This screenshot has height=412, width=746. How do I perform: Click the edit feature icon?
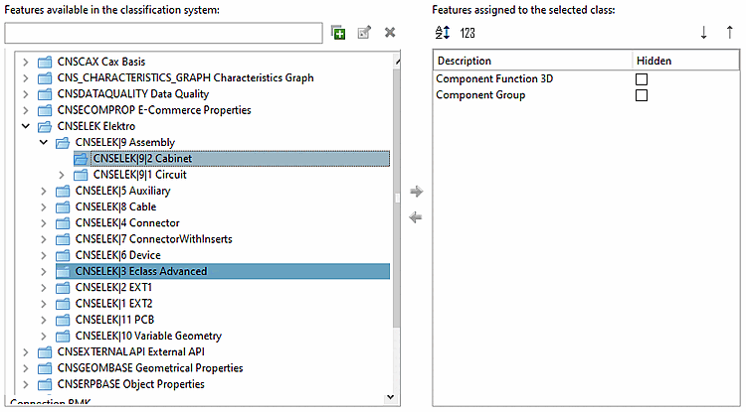pyautogui.click(x=364, y=33)
